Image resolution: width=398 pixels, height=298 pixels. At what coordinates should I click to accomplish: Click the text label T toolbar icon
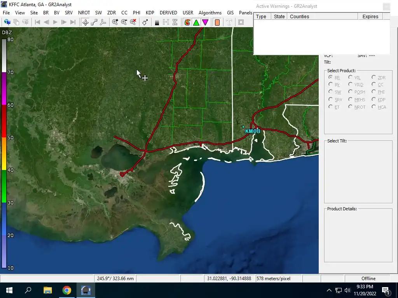click(229, 22)
